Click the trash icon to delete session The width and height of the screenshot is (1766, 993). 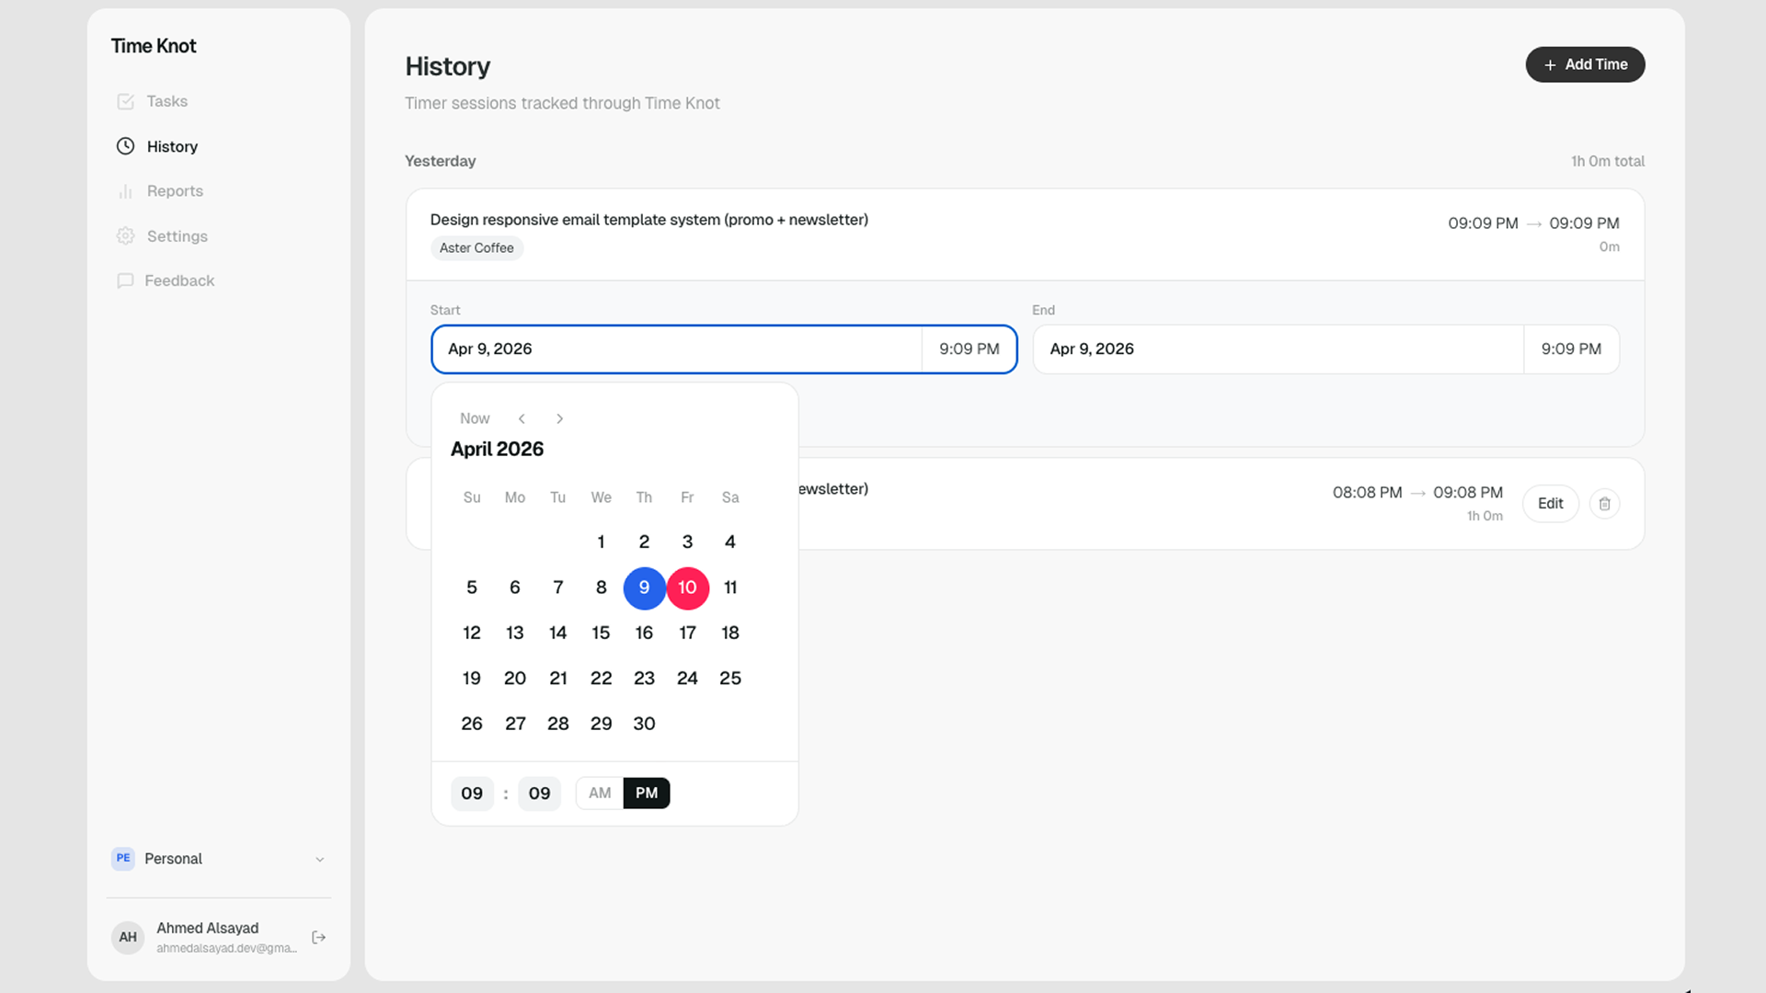pyautogui.click(x=1604, y=504)
